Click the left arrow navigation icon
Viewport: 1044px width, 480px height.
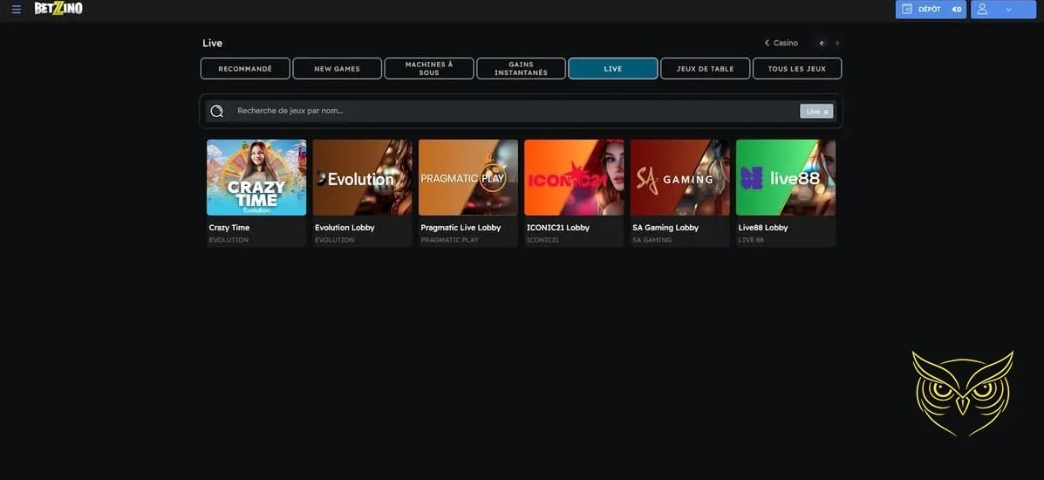[x=822, y=43]
